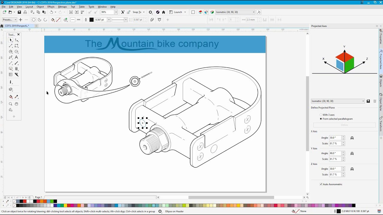Image resolution: width=383 pixels, height=215 pixels.
Task: Open the Effects menu
Action: (51, 7)
